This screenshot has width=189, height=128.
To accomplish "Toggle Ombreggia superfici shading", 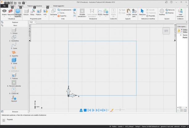I will coord(18,13).
